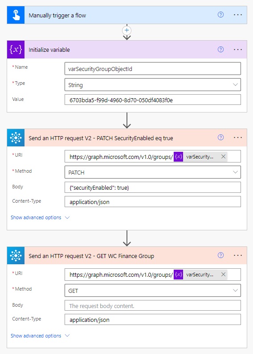This screenshot has height=354, width=253.
Task: Click the manual trigger hand icon
Action: coord(16,15)
